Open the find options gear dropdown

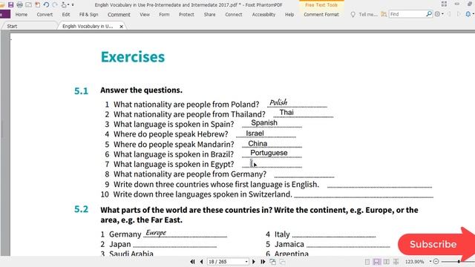pyautogui.click(x=439, y=14)
